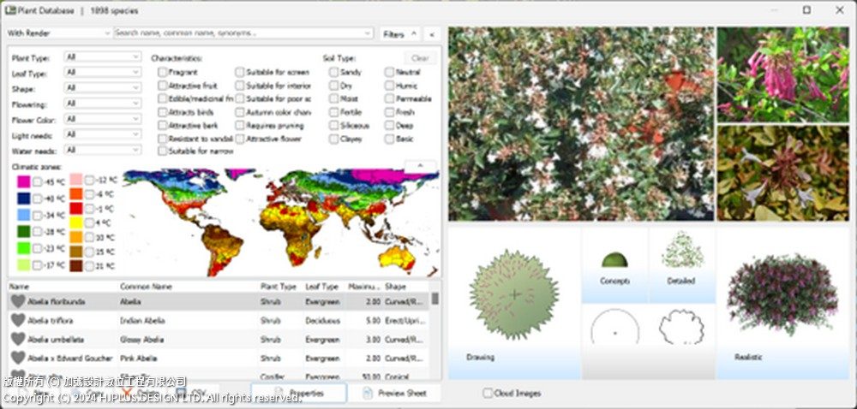Viewport: 857px width, 409px height.
Task: Select the red -1 ºC swatch
Action: (x=76, y=208)
